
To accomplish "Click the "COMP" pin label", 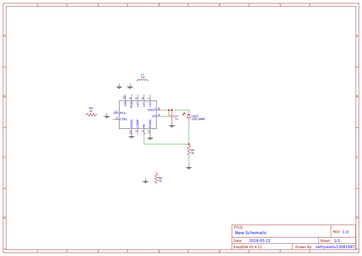I will 137,124.
